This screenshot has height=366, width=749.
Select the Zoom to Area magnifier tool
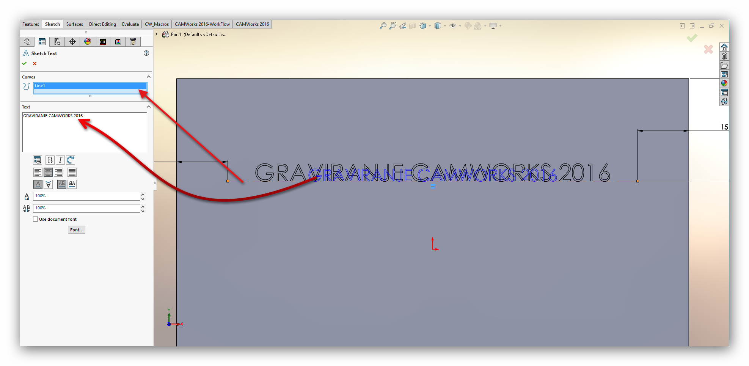coord(393,26)
